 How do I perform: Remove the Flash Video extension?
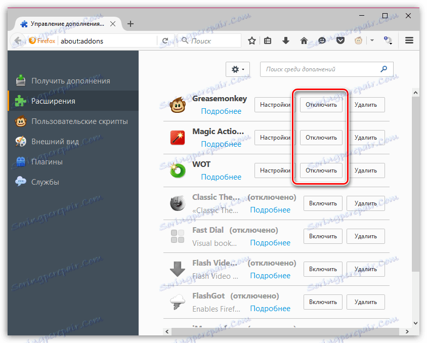pos(365,270)
